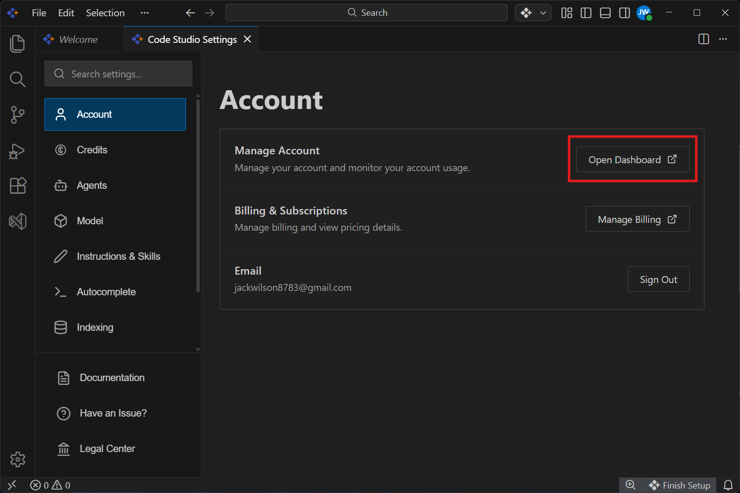Click the Open Dashboard button
This screenshot has width=740, height=493.
[632, 160]
